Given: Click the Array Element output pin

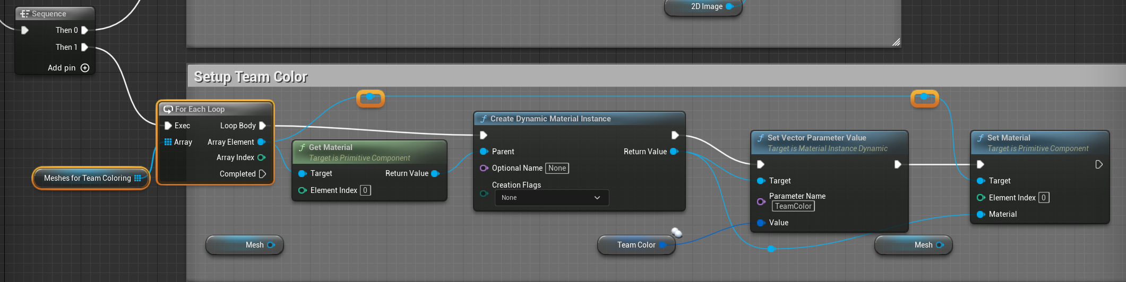Looking at the screenshot, I should [x=261, y=142].
